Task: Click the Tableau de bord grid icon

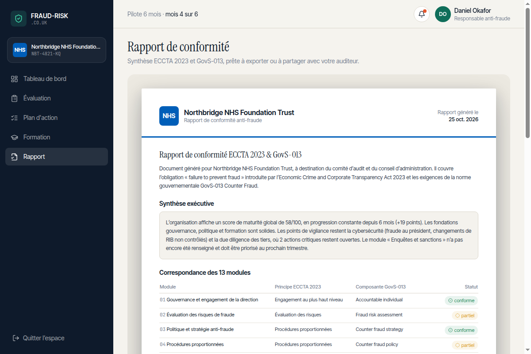Action: pyautogui.click(x=14, y=79)
